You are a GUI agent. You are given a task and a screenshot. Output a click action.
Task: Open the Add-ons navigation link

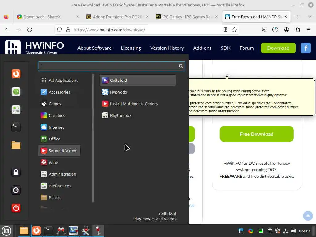202,48
